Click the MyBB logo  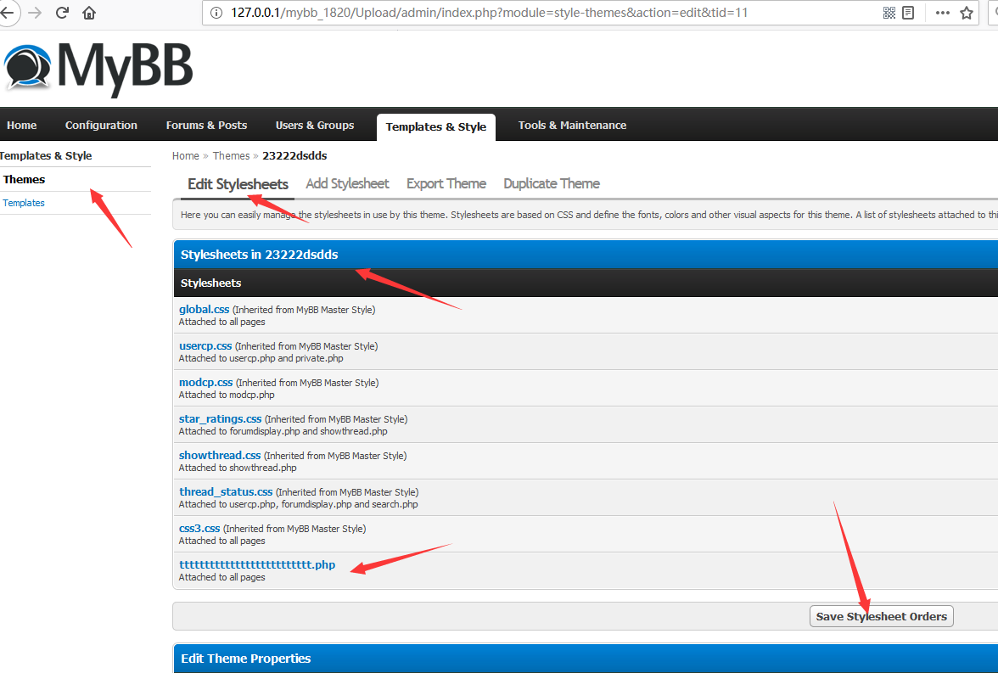tap(98, 68)
